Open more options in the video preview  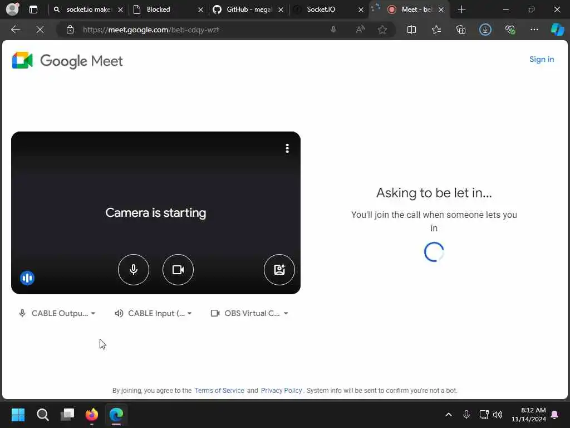287,148
